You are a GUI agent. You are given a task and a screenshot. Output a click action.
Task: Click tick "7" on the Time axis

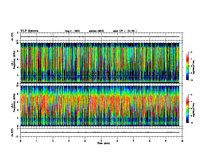tap(134, 141)
